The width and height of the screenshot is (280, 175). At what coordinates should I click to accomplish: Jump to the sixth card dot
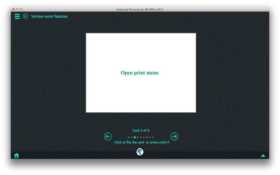[144, 137]
